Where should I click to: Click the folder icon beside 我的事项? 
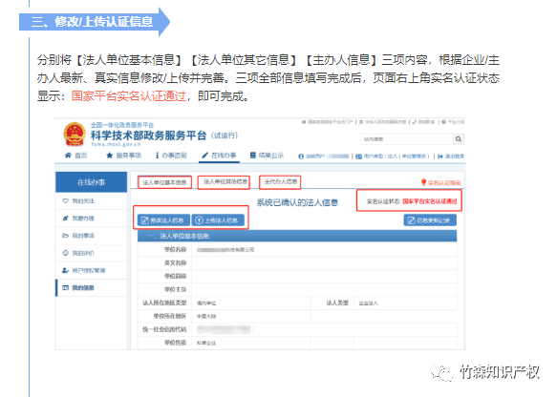pyautogui.click(x=65, y=236)
